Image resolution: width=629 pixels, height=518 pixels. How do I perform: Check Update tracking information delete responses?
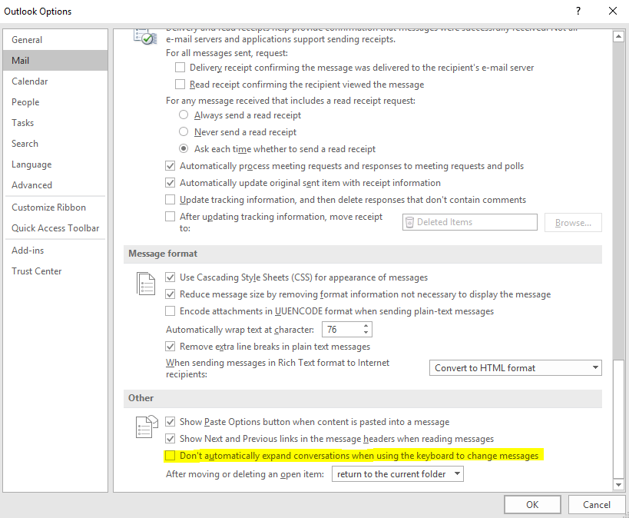pos(170,200)
